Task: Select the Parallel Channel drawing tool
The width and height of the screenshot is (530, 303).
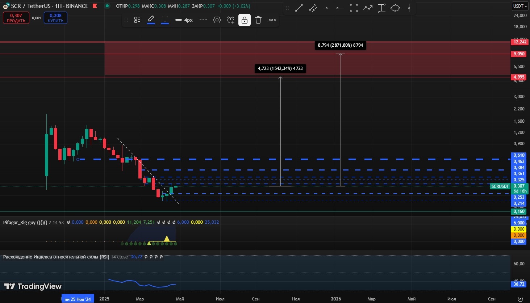Action: pos(313,8)
